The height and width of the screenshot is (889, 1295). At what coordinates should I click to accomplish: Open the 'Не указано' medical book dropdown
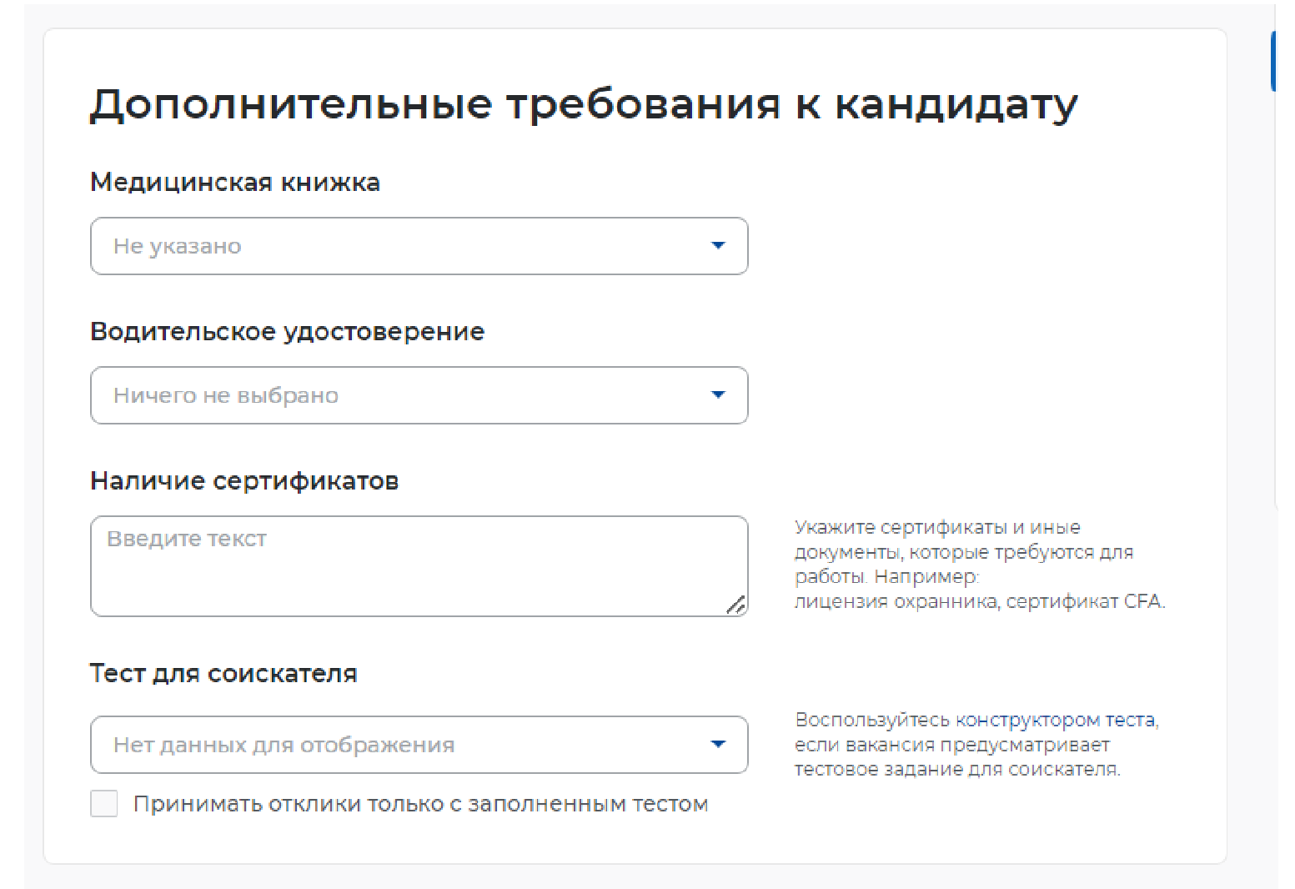tap(400, 246)
